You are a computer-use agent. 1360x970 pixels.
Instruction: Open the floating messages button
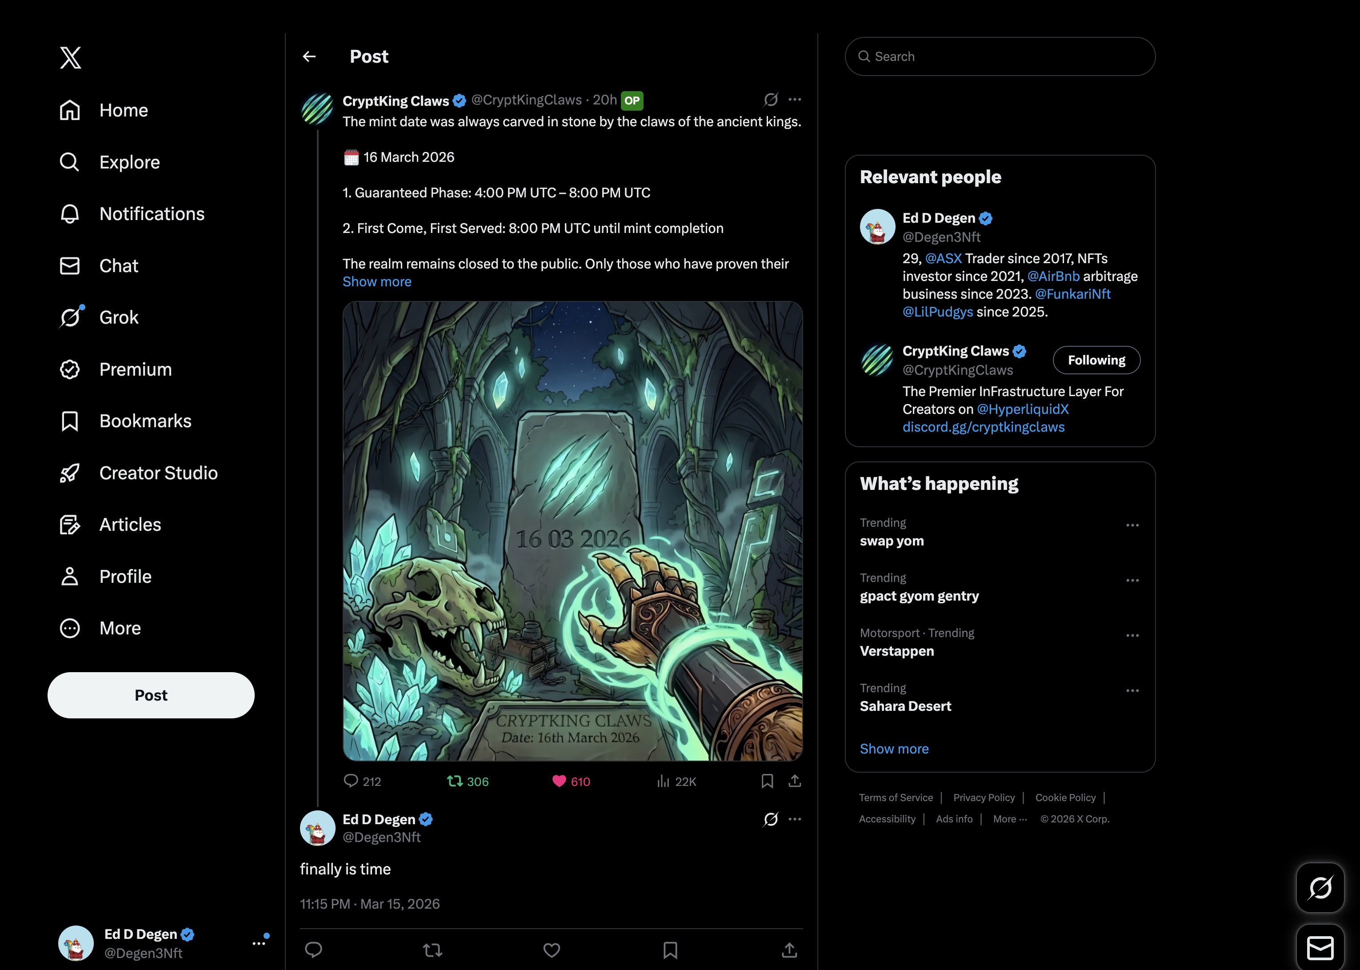(1320, 947)
